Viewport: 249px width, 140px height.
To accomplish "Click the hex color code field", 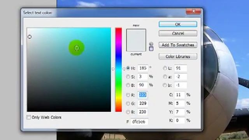I will [139, 122].
